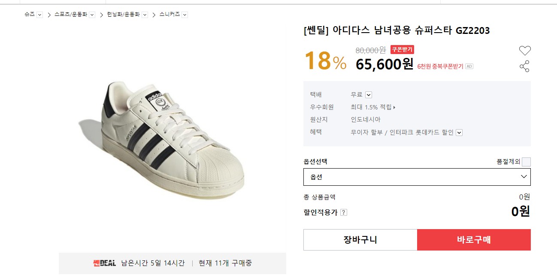This screenshot has width=557, height=278.
Task: Expand the 택배 무료 dropdown
Action: pyautogui.click(x=369, y=95)
